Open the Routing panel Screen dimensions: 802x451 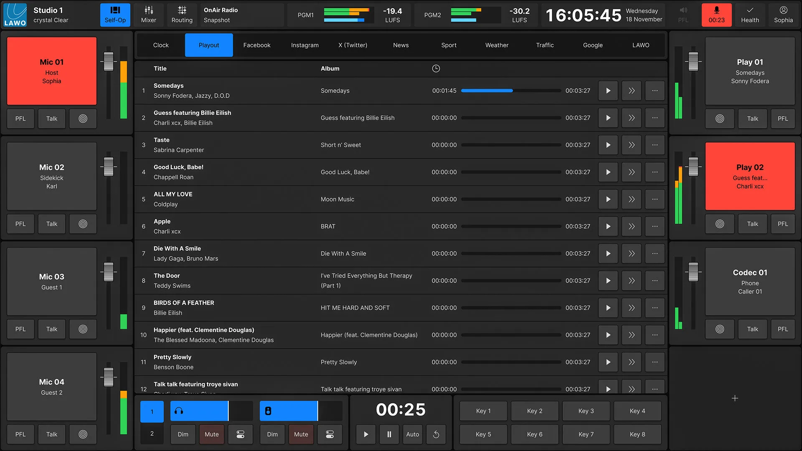coord(182,15)
